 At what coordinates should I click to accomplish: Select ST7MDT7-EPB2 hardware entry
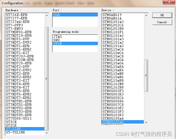point(25,98)
